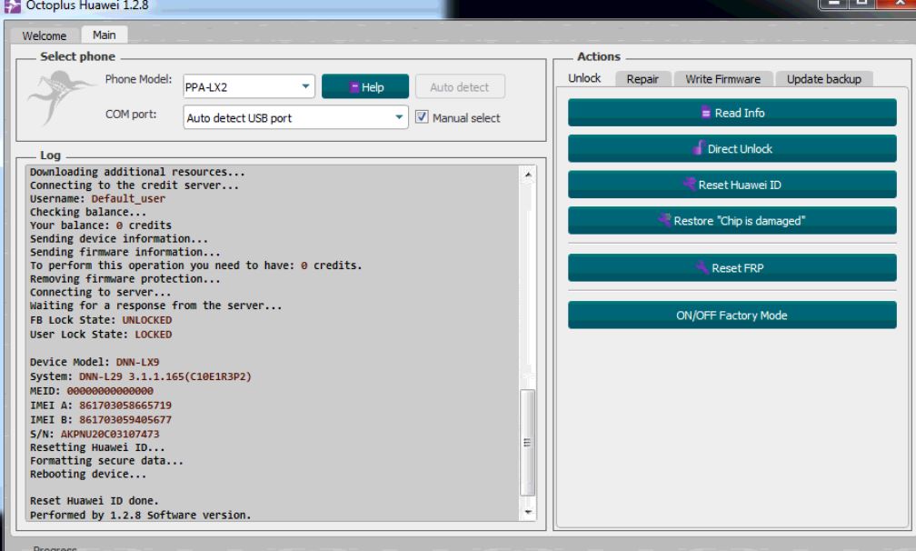916x551 pixels.
Task: Switch to the Repair tab
Action: 642,79
